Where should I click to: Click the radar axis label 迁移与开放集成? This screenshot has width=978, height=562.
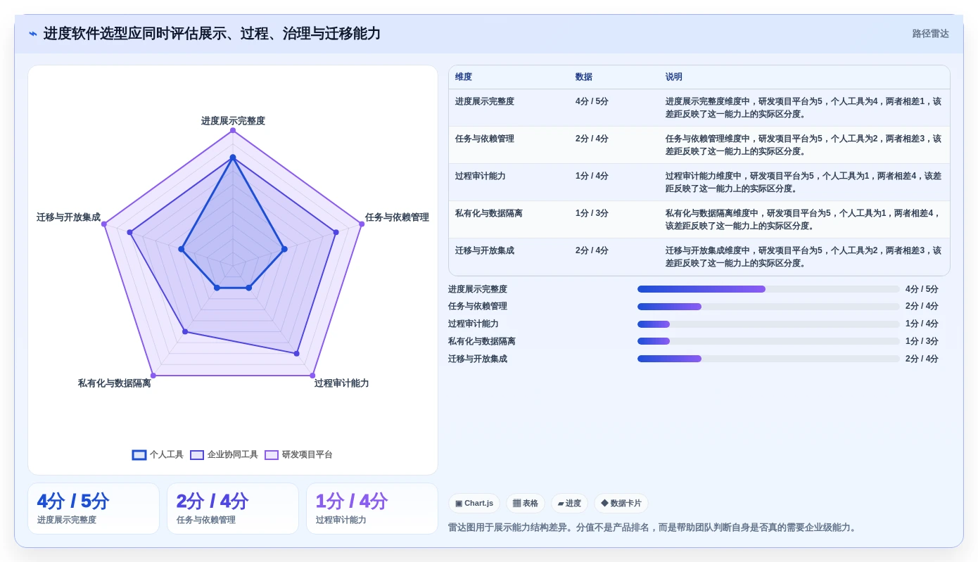click(x=68, y=217)
